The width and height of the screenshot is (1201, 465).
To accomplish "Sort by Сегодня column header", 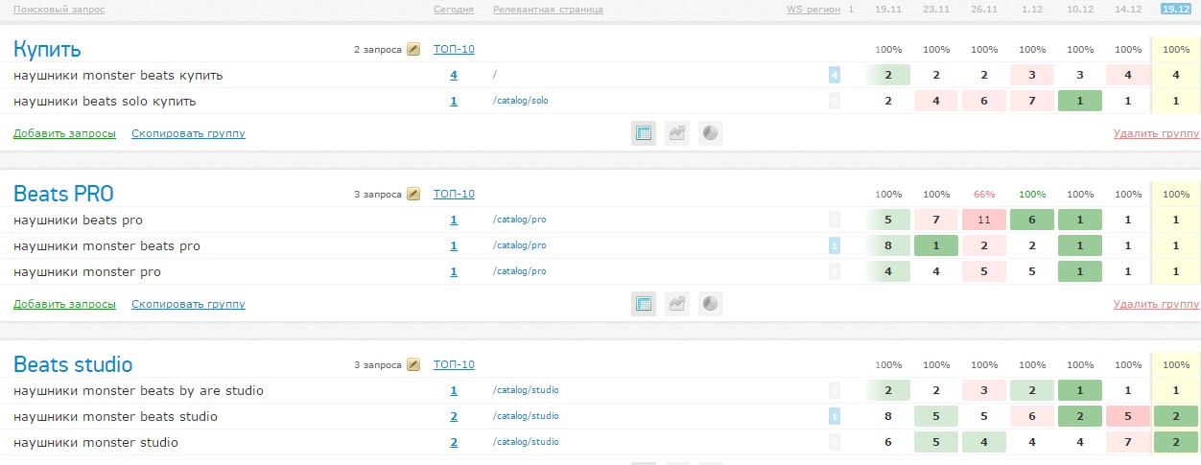I will point(454,10).
